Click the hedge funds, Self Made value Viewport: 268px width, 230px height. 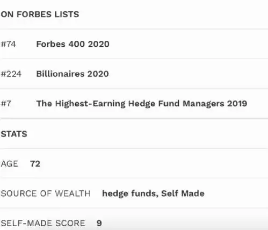point(153,193)
